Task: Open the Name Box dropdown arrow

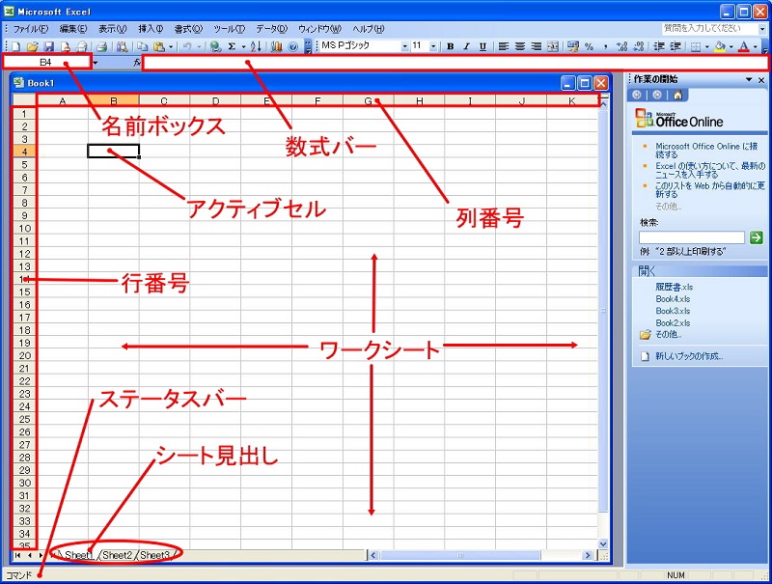Action: (95, 63)
